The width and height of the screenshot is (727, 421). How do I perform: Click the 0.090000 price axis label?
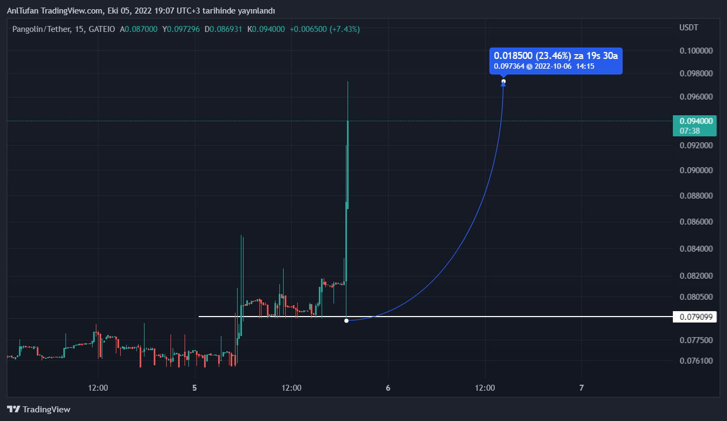pos(695,170)
